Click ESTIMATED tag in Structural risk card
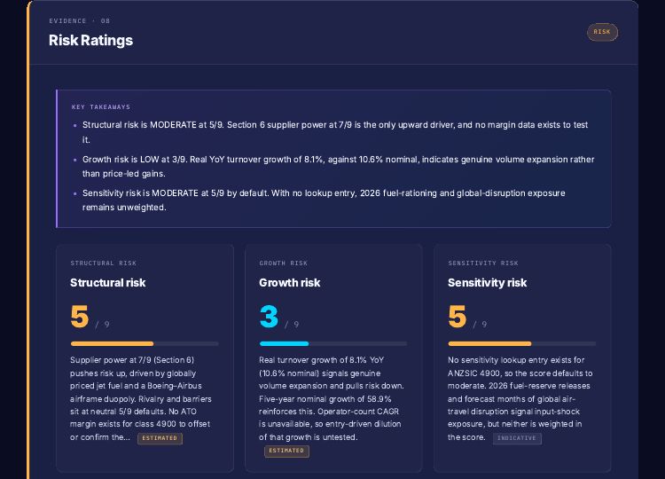 point(160,438)
